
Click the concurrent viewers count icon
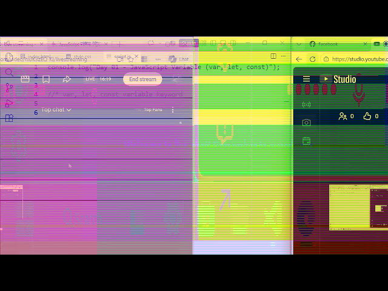point(343,116)
